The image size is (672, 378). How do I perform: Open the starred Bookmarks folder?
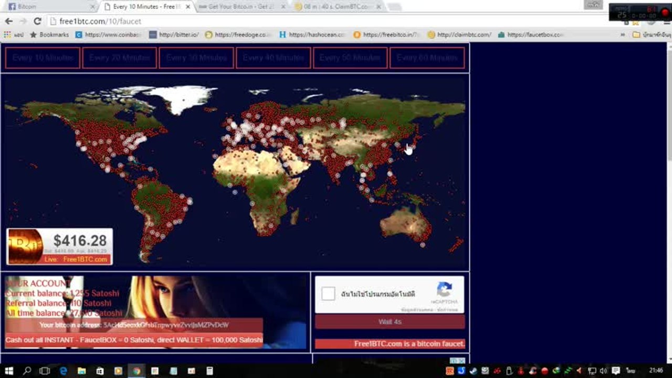click(49, 35)
